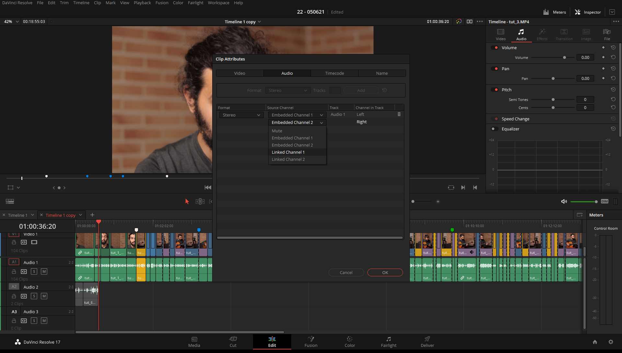Screen dimensions: 622x353
Task: Click the DIM audio button
Action: click(605, 201)
